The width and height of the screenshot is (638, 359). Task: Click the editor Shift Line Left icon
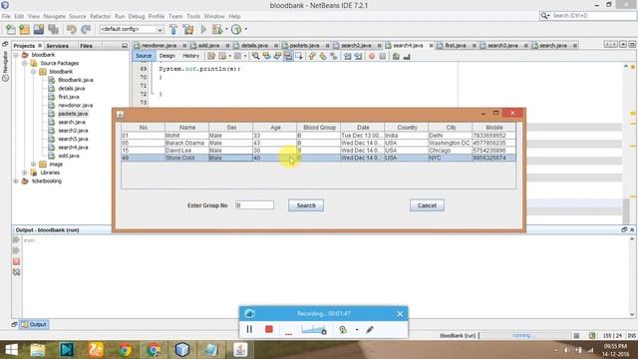pos(347,56)
